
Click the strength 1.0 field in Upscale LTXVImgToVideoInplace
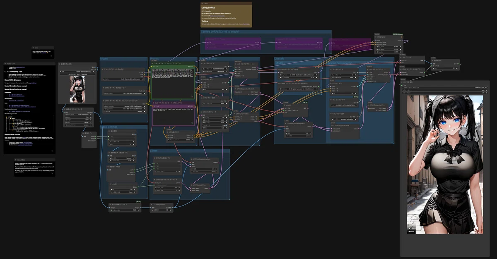pyautogui.click(x=298, y=133)
